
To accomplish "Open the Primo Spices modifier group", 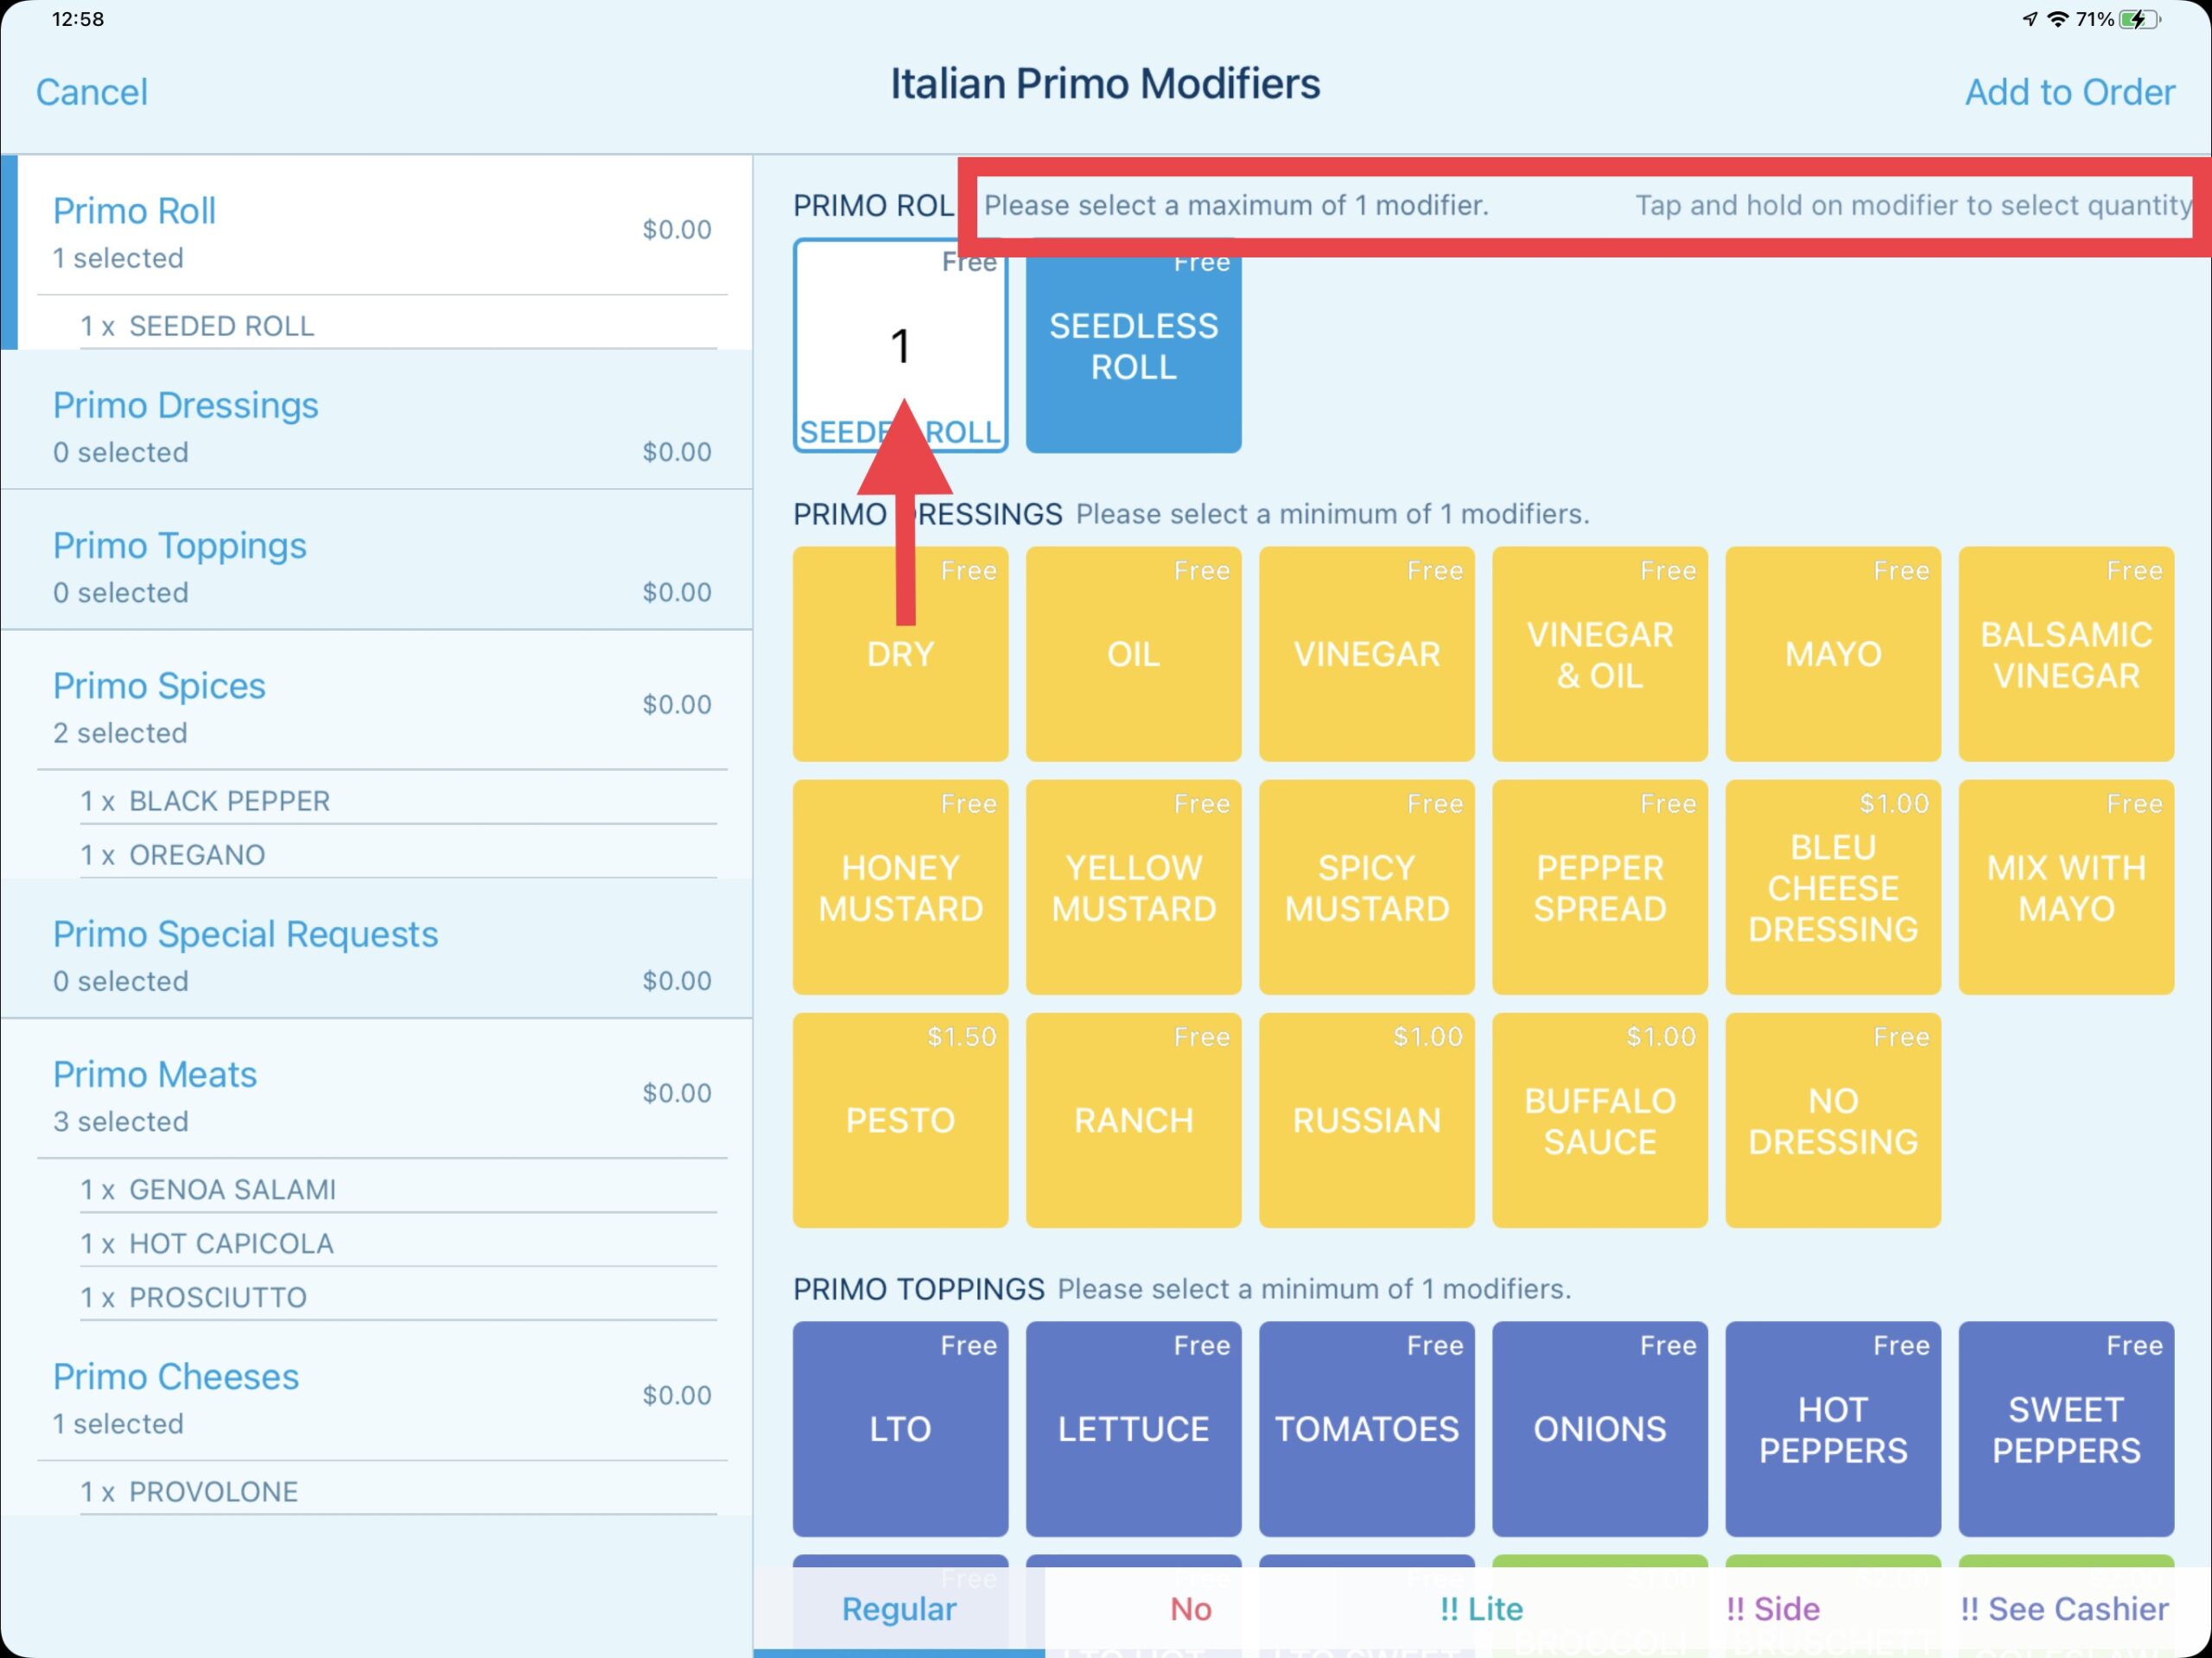I will [x=377, y=701].
